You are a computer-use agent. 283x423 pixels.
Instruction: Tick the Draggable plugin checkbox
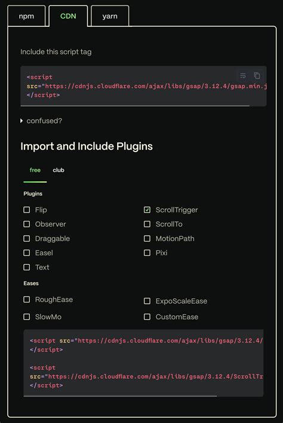(x=27, y=239)
